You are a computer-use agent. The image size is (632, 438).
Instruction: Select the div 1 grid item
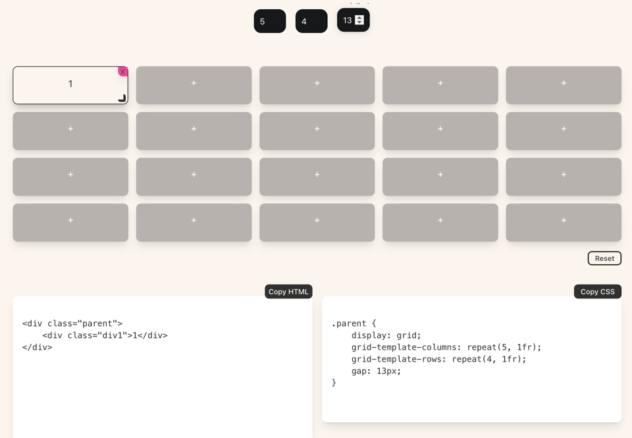(66, 86)
